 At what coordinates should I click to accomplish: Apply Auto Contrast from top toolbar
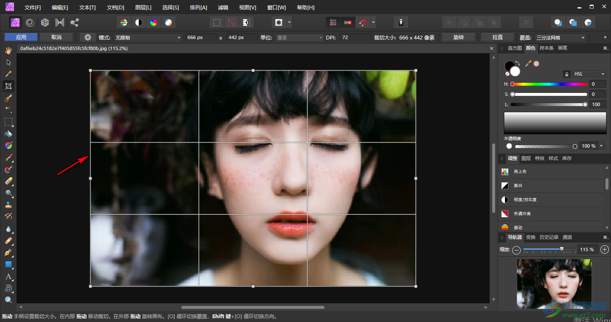click(x=138, y=22)
